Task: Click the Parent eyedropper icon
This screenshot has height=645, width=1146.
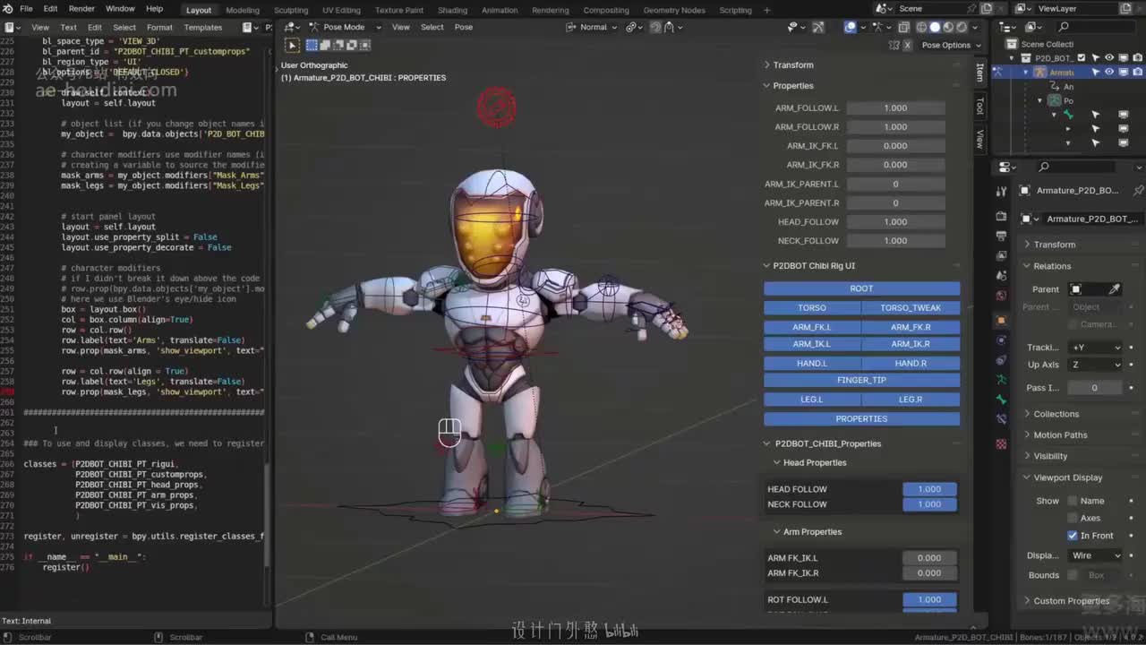Action: click(x=1114, y=289)
